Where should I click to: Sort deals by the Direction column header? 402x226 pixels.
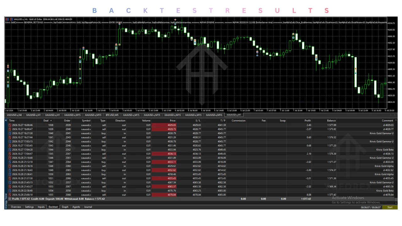pyautogui.click(x=120, y=121)
